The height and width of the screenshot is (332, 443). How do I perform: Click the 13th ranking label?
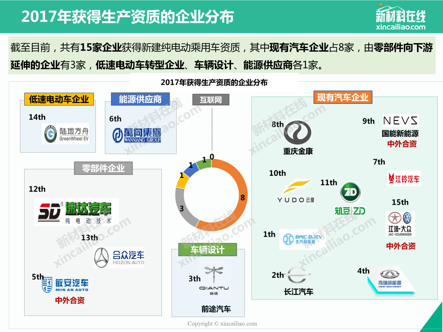[89, 238]
